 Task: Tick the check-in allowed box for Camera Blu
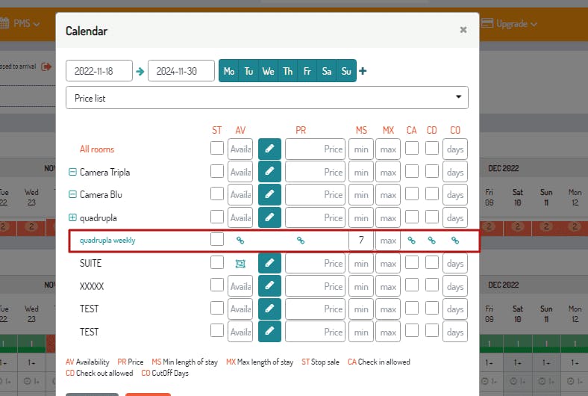[x=412, y=194]
